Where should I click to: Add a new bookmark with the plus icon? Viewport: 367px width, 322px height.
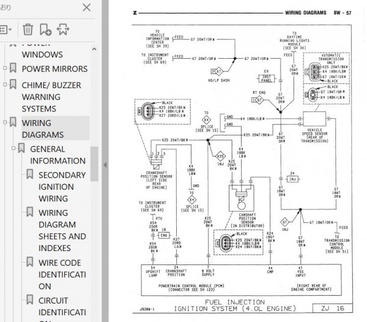coord(45,29)
